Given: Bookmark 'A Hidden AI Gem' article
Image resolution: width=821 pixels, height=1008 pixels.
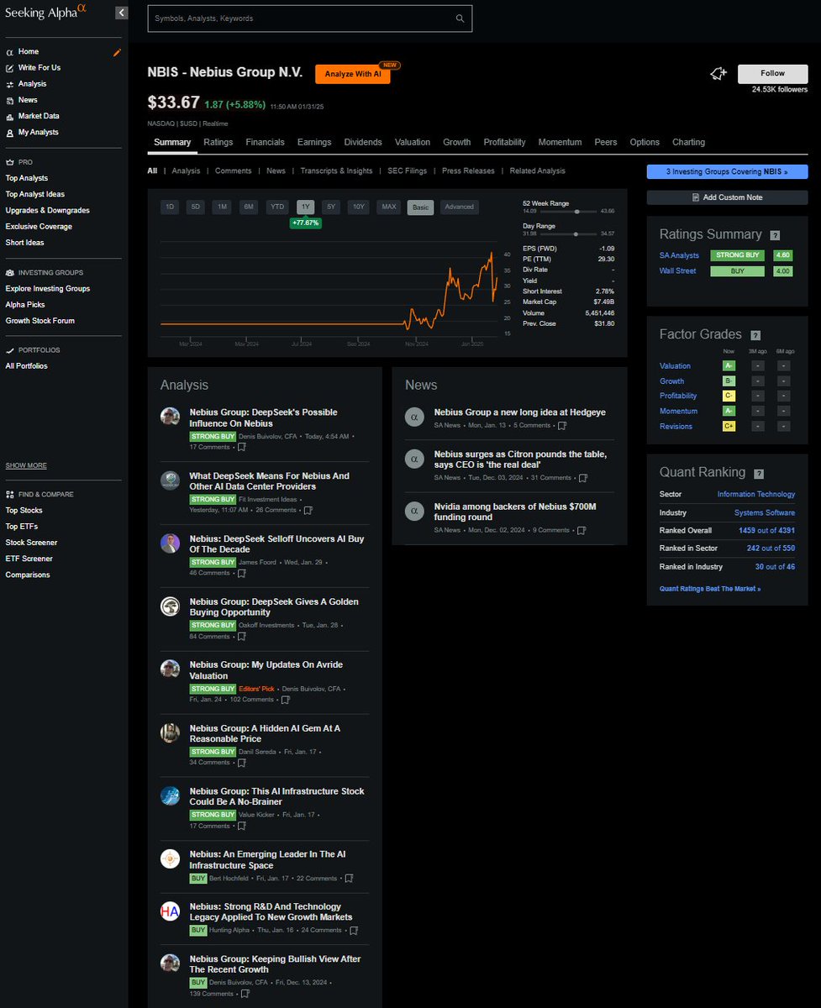Looking at the screenshot, I should pyautogui.click(x=242, y=762).
